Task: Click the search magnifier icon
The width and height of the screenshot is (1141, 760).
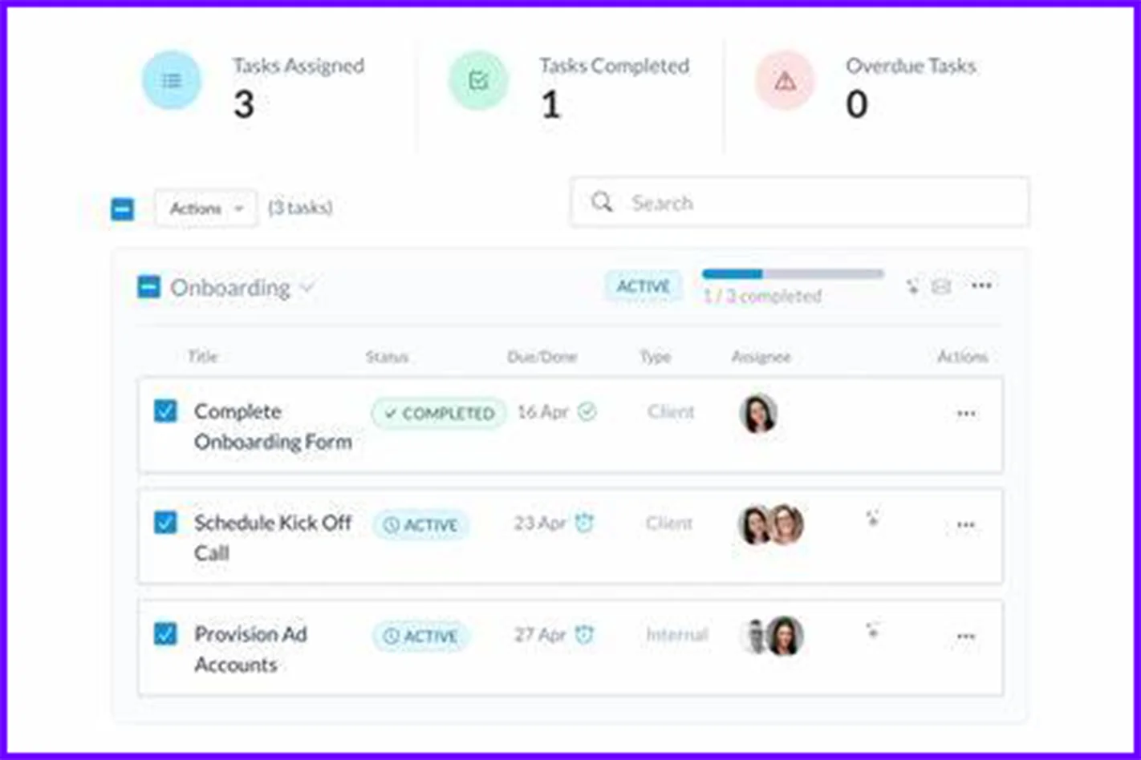Action: click(602, 203)
